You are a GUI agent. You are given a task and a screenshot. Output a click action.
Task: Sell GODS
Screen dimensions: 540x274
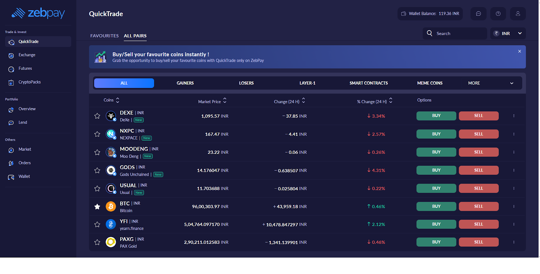pyautogui.click(x=479, y=170)
